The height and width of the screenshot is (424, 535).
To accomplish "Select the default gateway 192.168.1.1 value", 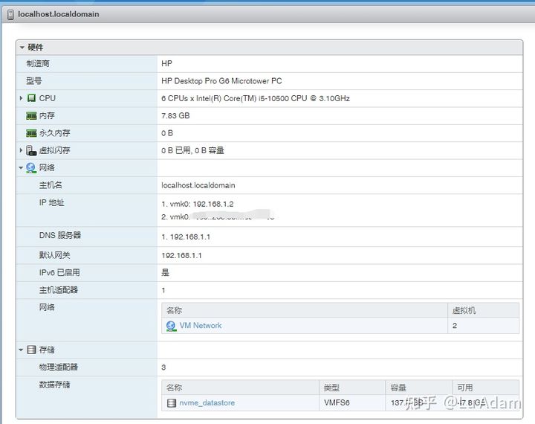I will point(181,256).
